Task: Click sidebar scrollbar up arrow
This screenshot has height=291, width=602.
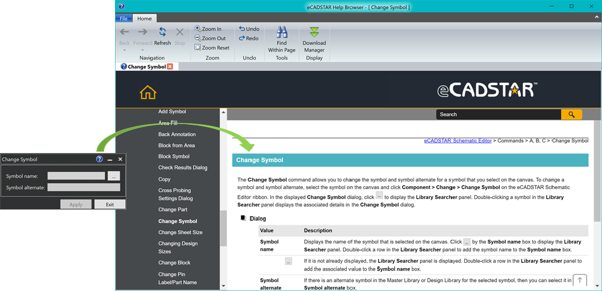Action: coord(223,112)
